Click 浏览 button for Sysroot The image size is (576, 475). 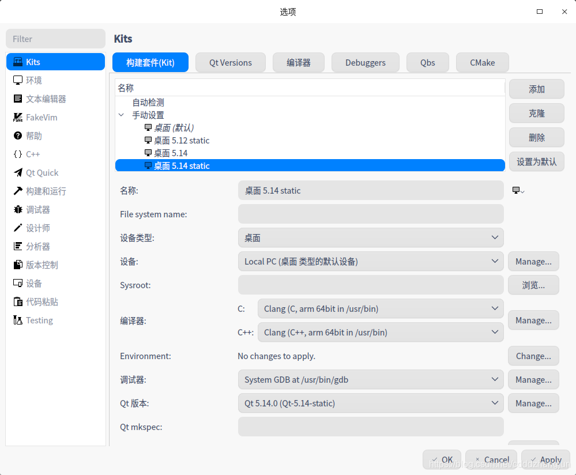click(x=533, y=285)
